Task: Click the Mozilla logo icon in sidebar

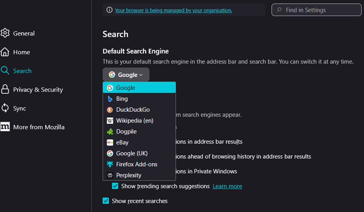Action: pyautogui.click(x=5, y=127)
